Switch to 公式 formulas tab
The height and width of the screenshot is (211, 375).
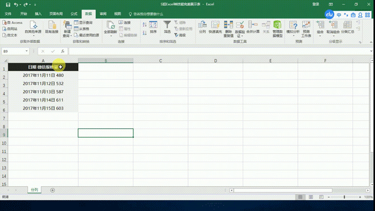click(74, 14)
